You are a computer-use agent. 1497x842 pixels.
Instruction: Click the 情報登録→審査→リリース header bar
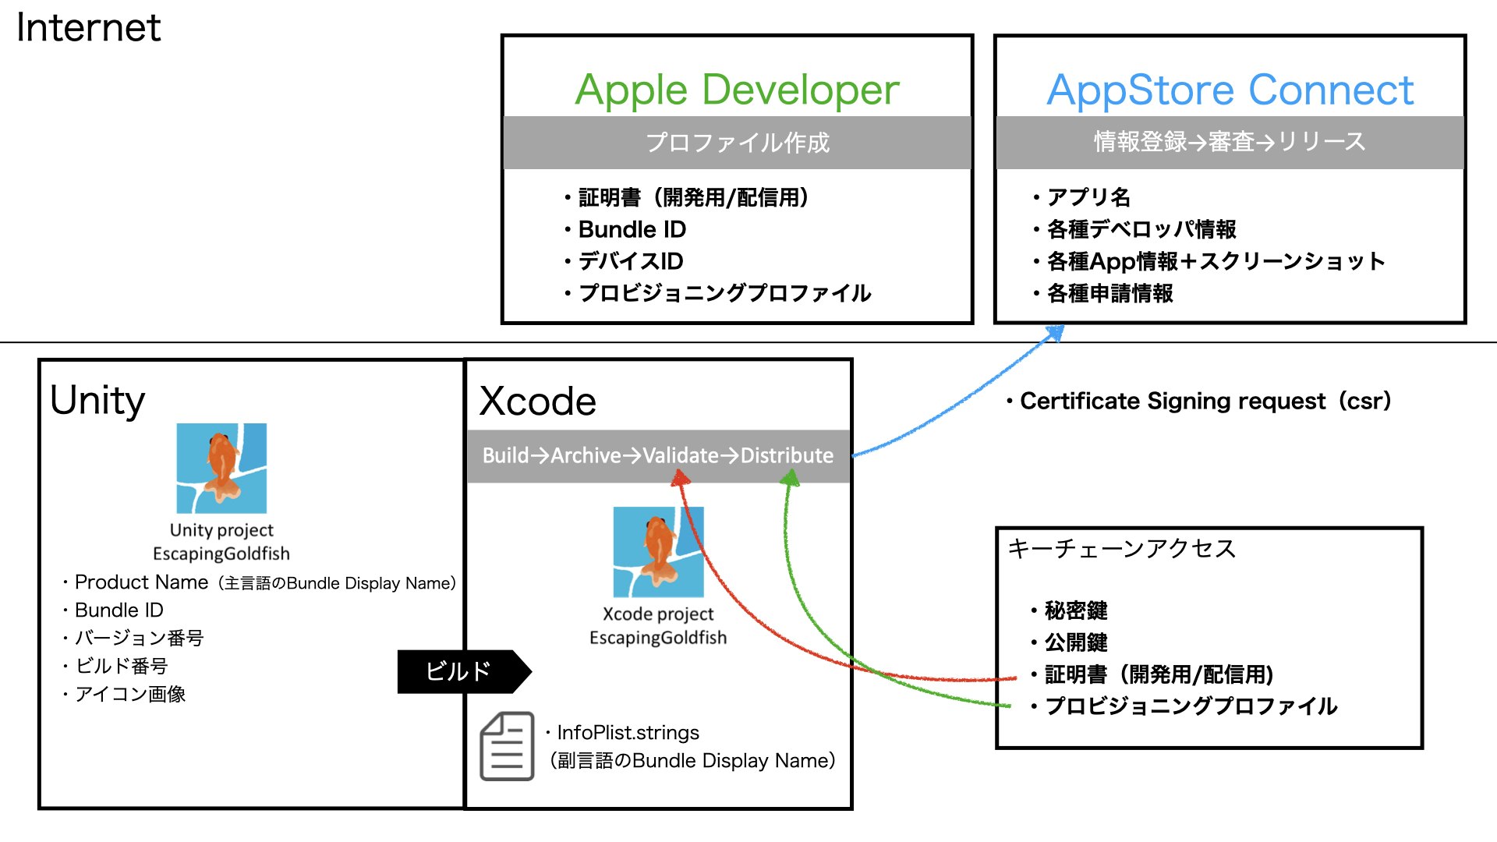[x=1230, y=142]
